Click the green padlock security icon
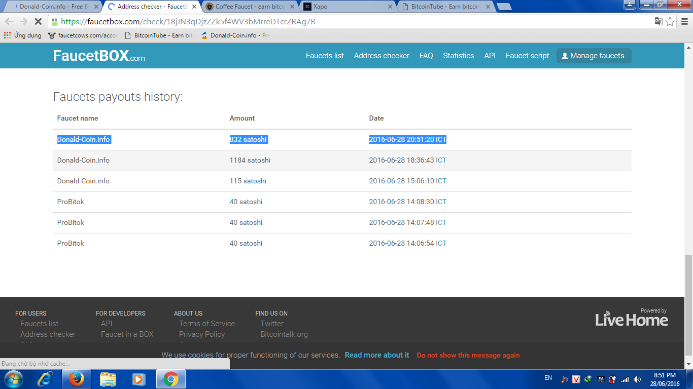The image size is (693, 389). [x=54, y=22]
